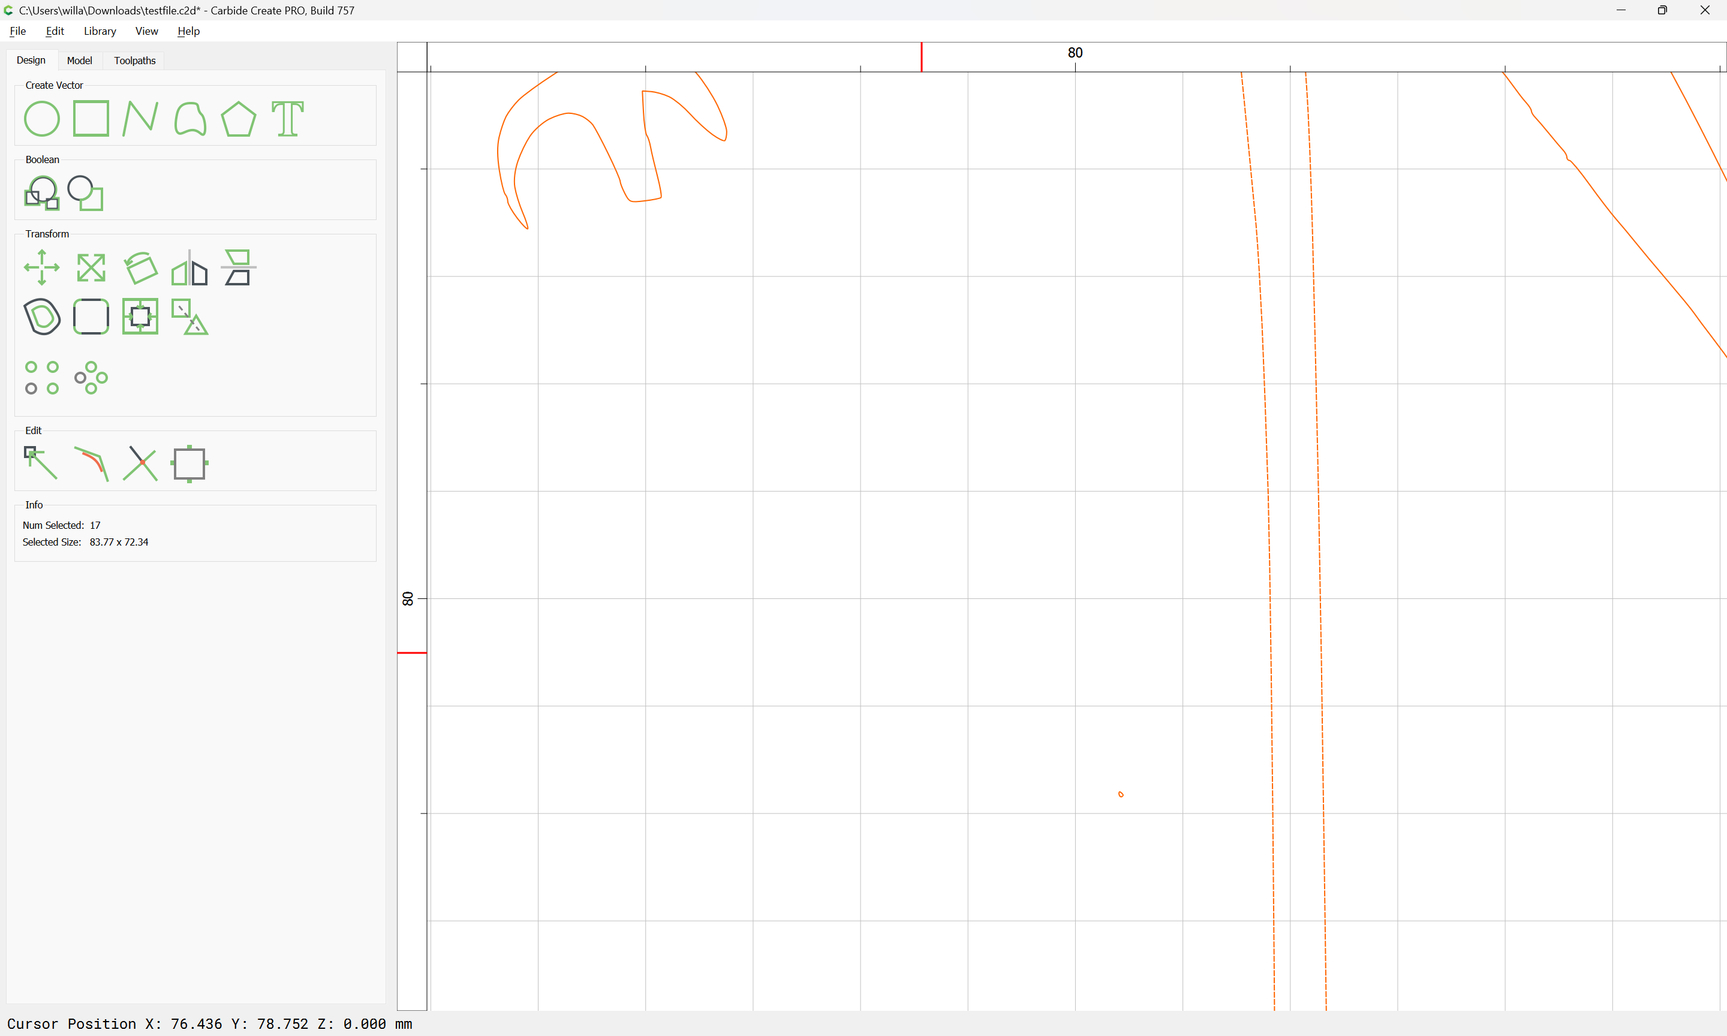This screenshot has height=1036, width=1727.
Task: Open the Circular Array tool
Action: tap(91, 378)
